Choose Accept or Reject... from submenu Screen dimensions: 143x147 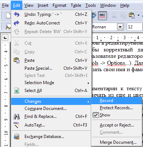coord(117,125)
